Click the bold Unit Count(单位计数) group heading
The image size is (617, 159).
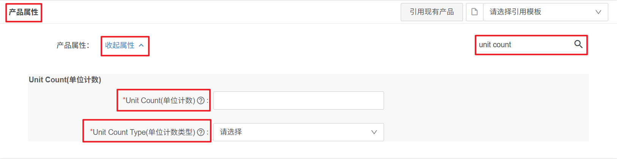click(x=65, y=80)
